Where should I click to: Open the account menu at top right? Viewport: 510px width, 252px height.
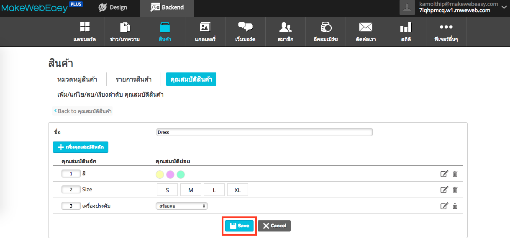pos(454,8)
